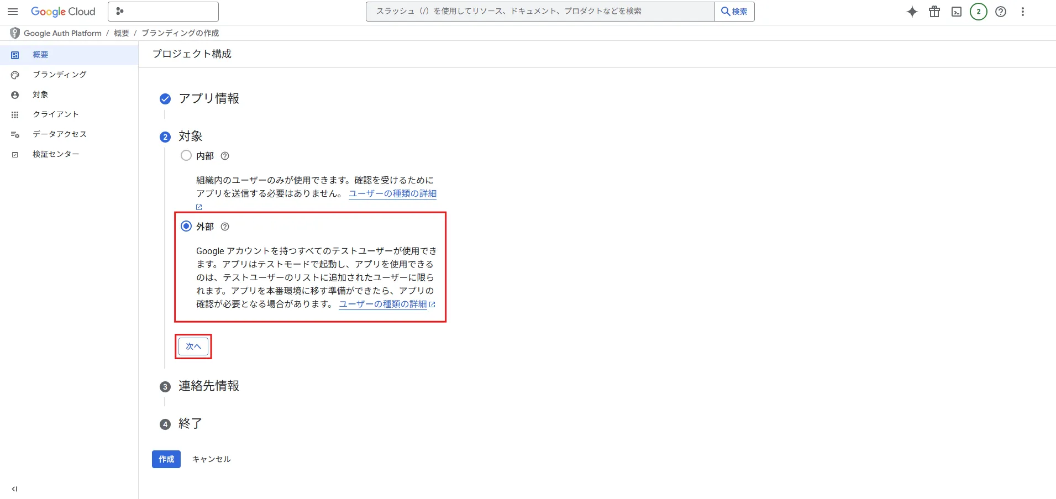The width and height of the screenshot is (1056, 499).
Task: Select 概要 in the sidebar
Action: pos(69,55)
